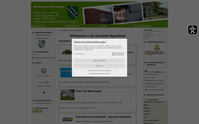Click the Wippenham coat of arms in header

pos(73,13)
